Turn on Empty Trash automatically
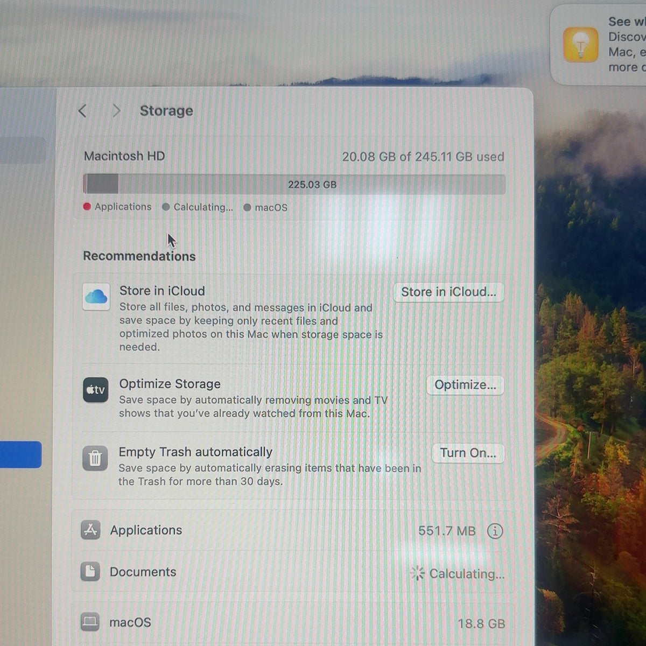The image size is (646, 646). (468, 453)
